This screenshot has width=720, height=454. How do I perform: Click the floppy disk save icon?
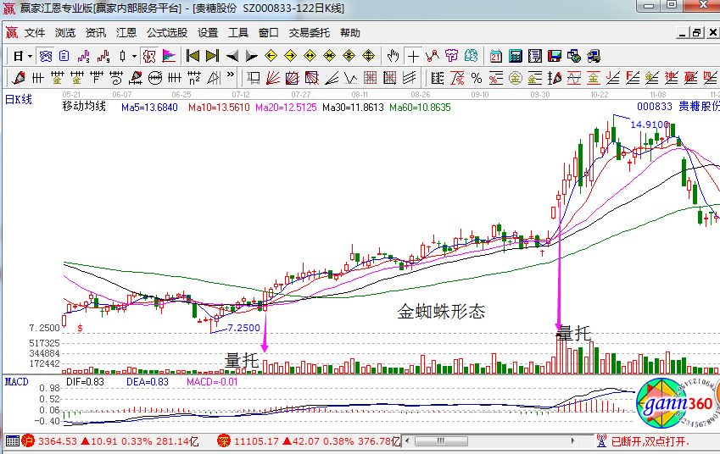[555, 56]
